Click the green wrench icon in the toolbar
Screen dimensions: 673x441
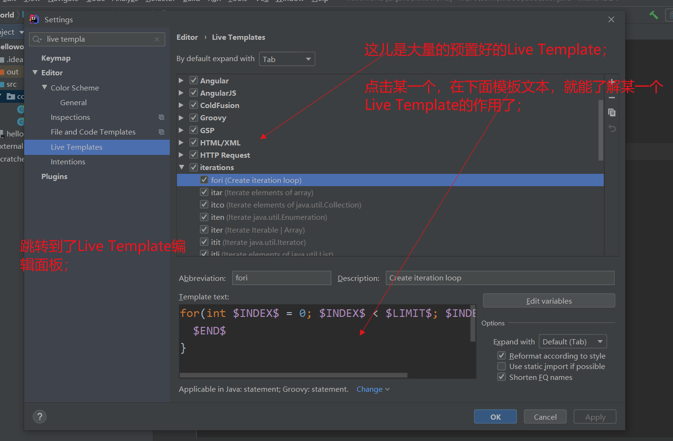pyautogui.click(x=654, y=15)
